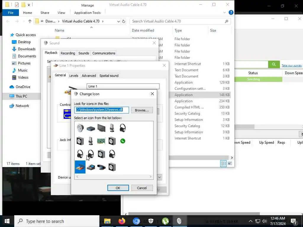Sort uTorrent list by Status column
Image resolution: width=303 pixels, height=227 pixels.
point(253,73)
